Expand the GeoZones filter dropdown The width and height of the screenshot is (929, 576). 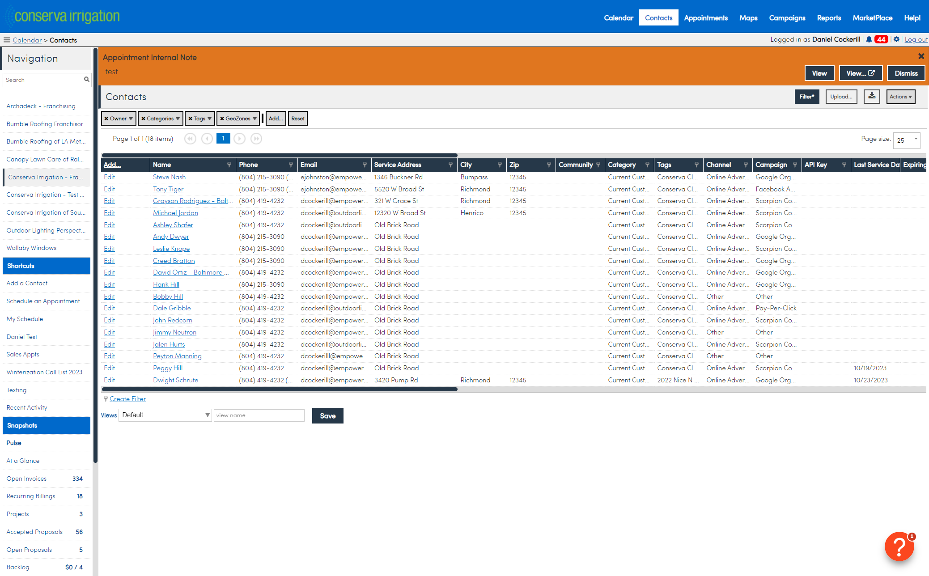[x=255, y=119]
